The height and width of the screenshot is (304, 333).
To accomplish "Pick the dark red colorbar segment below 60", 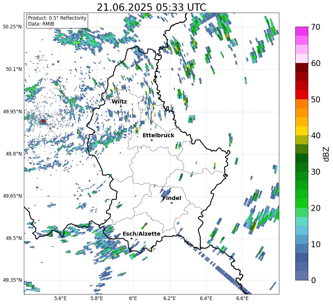I will pyautogui.click(x=302, y=67).
